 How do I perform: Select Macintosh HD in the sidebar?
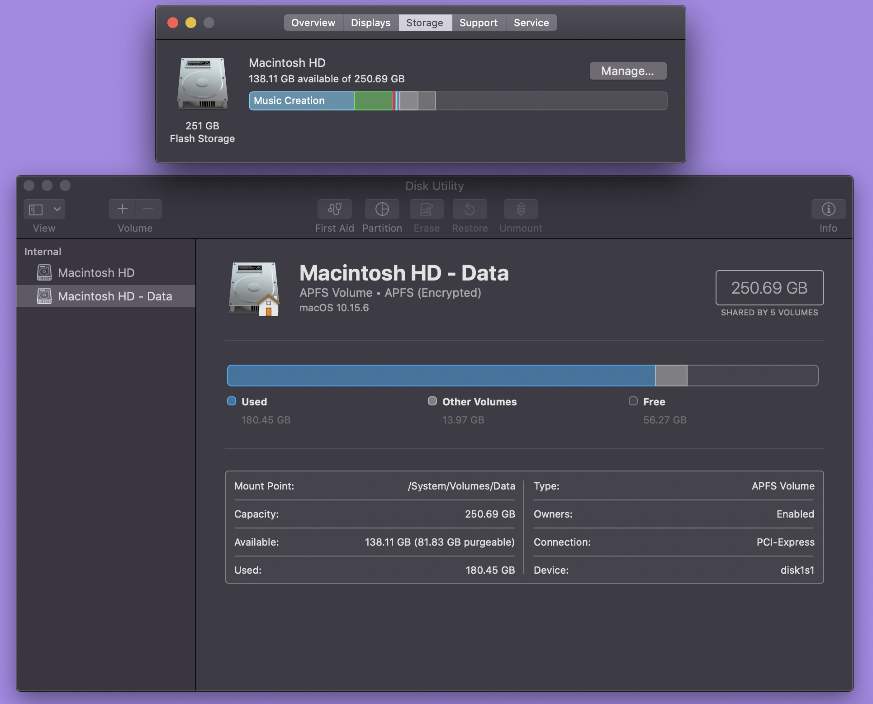(x=96, y=272)
